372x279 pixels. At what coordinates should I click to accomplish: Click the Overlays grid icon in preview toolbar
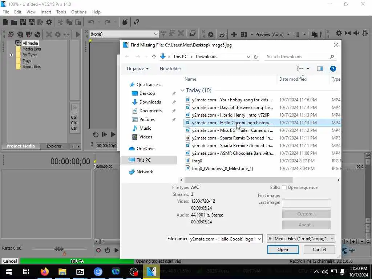(x=297, y=35)
